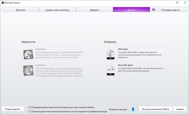Switch to the Обучение tab
Screen dimensions: 189x115
[20, 10]
